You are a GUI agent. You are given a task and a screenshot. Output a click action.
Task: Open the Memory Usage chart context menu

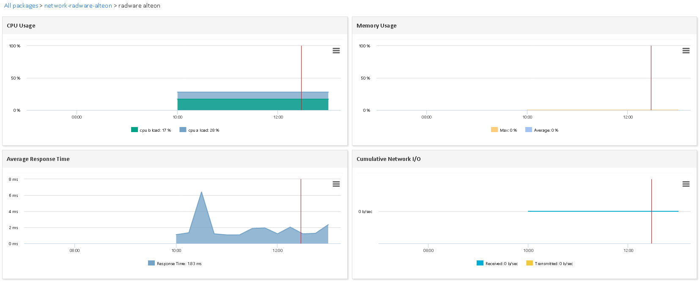[686, 51]
